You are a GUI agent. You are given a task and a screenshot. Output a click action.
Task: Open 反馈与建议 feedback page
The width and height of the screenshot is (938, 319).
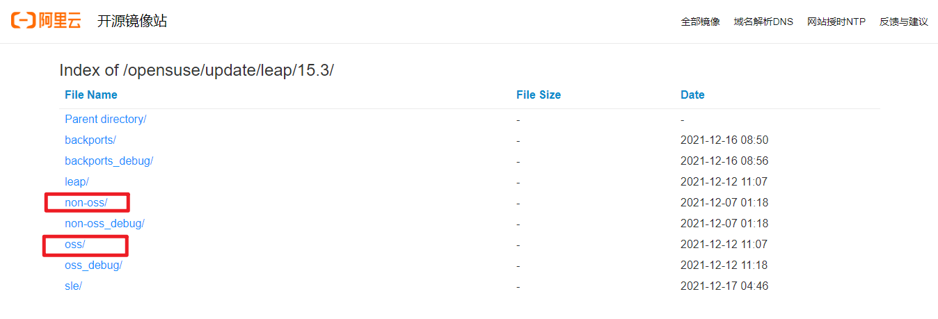pos(904,22)
